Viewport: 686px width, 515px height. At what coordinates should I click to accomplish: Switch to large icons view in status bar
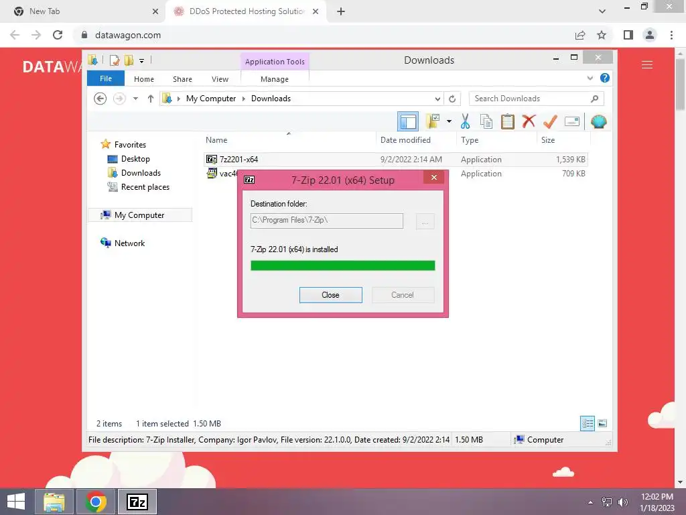[602, 423]
